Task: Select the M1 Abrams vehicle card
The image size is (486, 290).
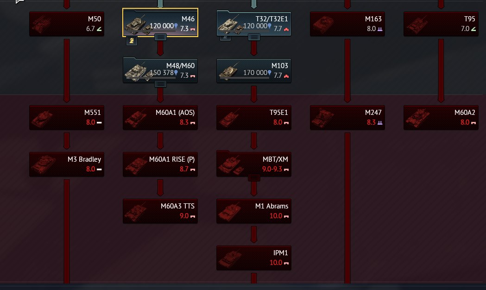Action: click(x=254, y=211)
